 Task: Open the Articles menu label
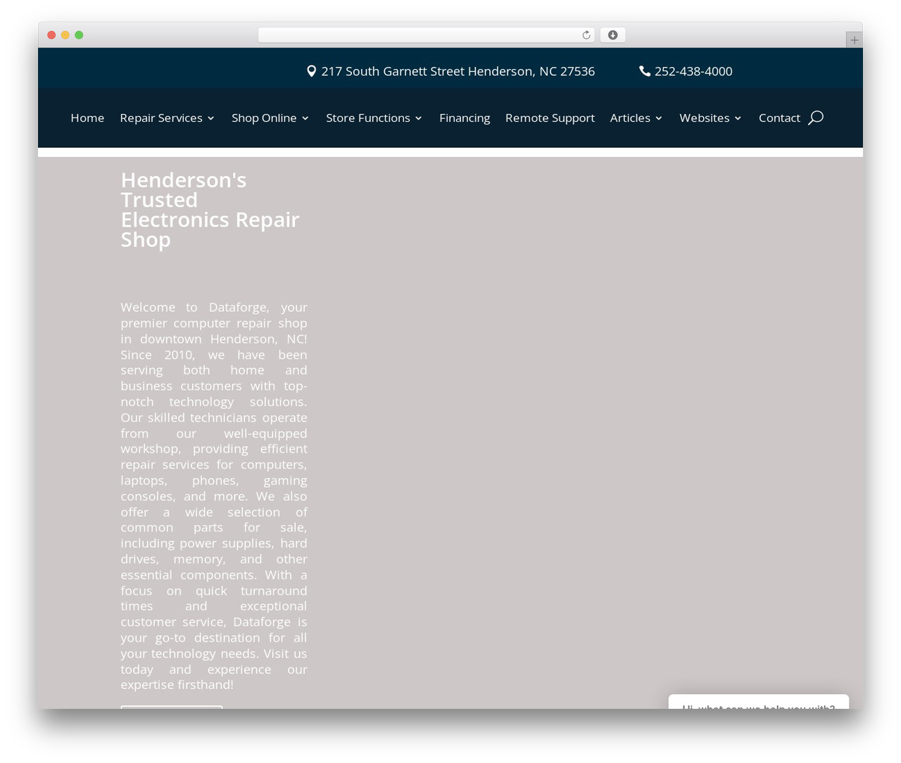[630, 118]
